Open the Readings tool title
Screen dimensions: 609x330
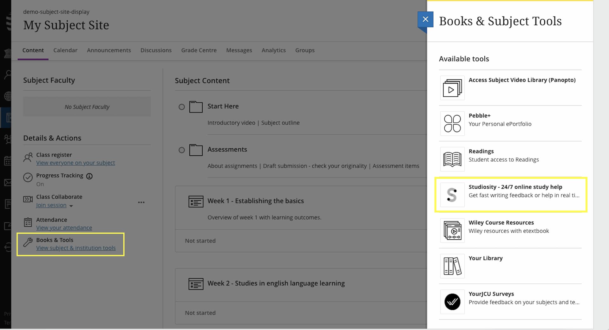[481, 151]
